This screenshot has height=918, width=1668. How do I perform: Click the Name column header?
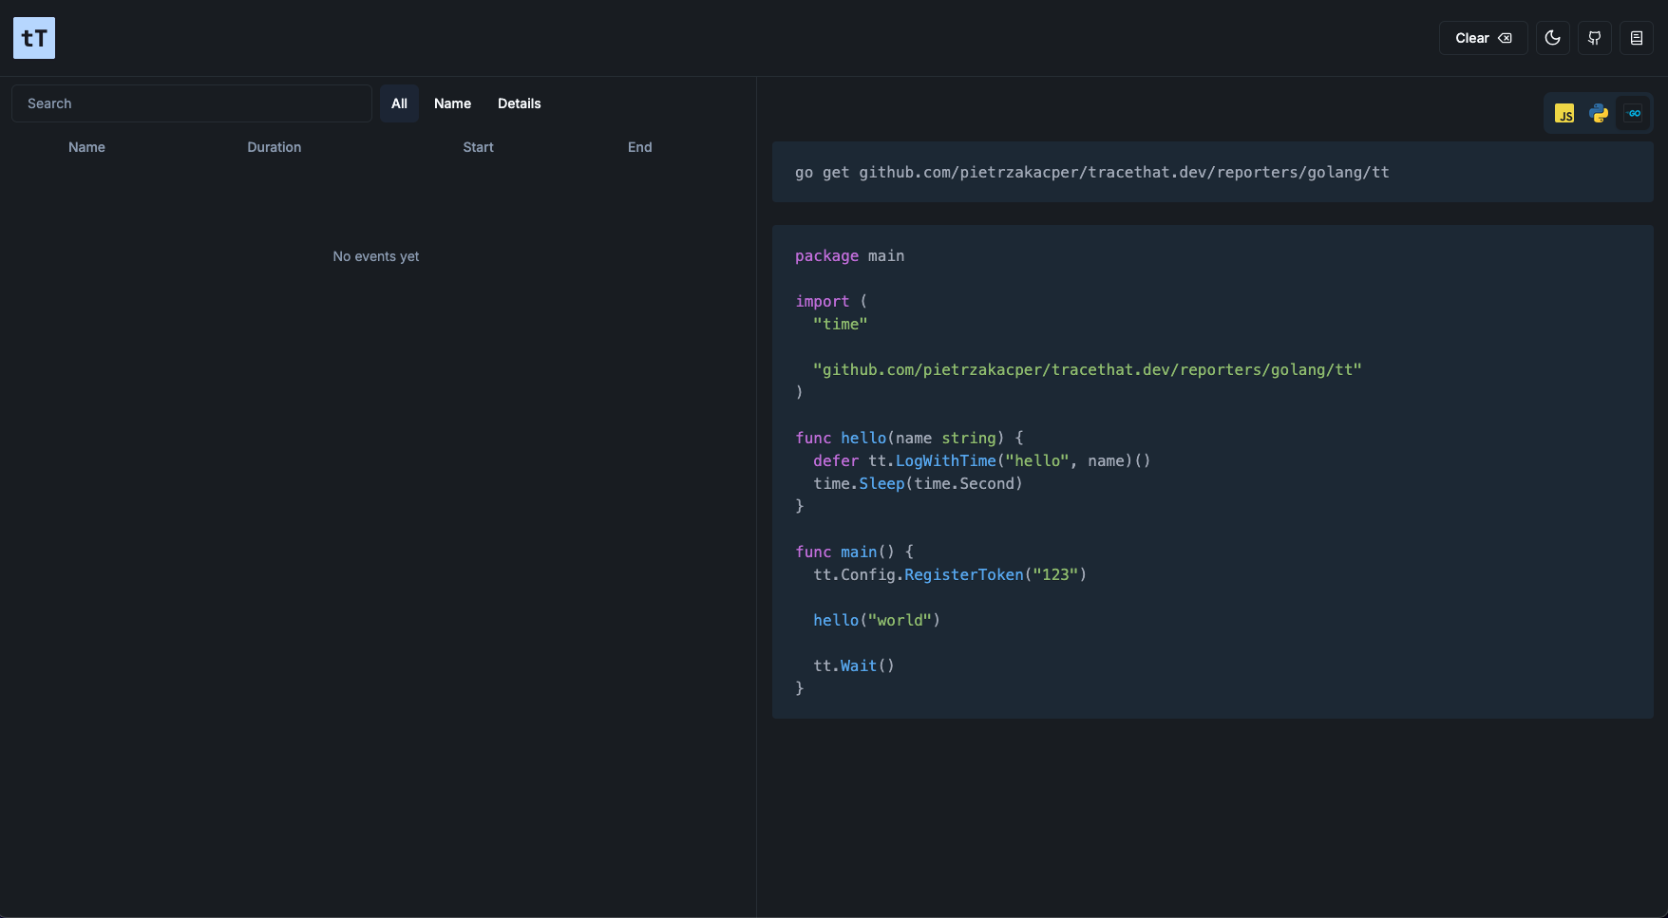[86, 147]
